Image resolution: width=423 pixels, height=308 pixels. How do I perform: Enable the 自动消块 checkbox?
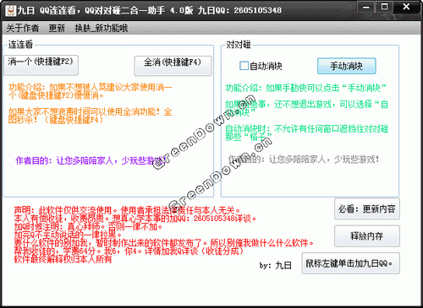point(244,66)
